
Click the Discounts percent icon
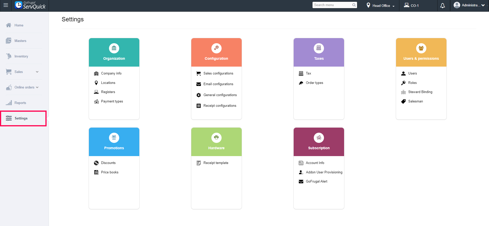(x=96, y=163)
